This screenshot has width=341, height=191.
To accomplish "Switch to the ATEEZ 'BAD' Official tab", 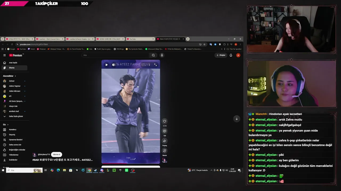I will tap(20, 39).
